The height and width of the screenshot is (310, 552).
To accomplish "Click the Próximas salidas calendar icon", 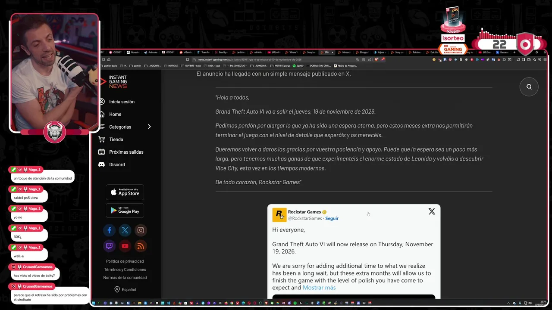I will (x=102, y=152).
